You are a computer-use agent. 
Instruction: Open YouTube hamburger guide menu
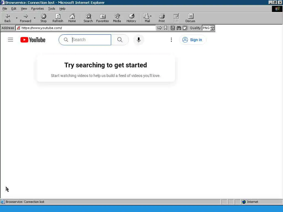(x=11, y=40)
